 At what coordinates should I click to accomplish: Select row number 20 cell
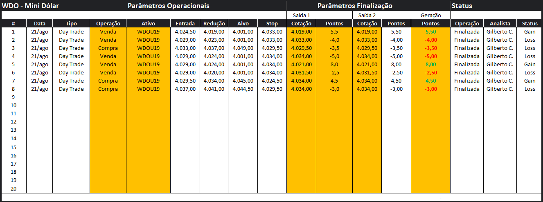(x=14, y=189)
